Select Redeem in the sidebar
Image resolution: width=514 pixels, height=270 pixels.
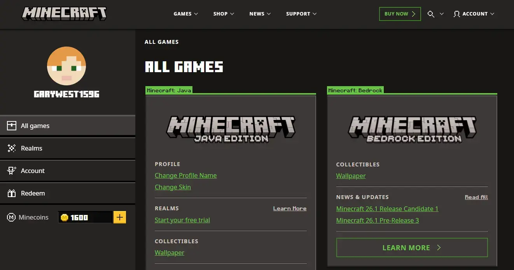pos(68,193)
